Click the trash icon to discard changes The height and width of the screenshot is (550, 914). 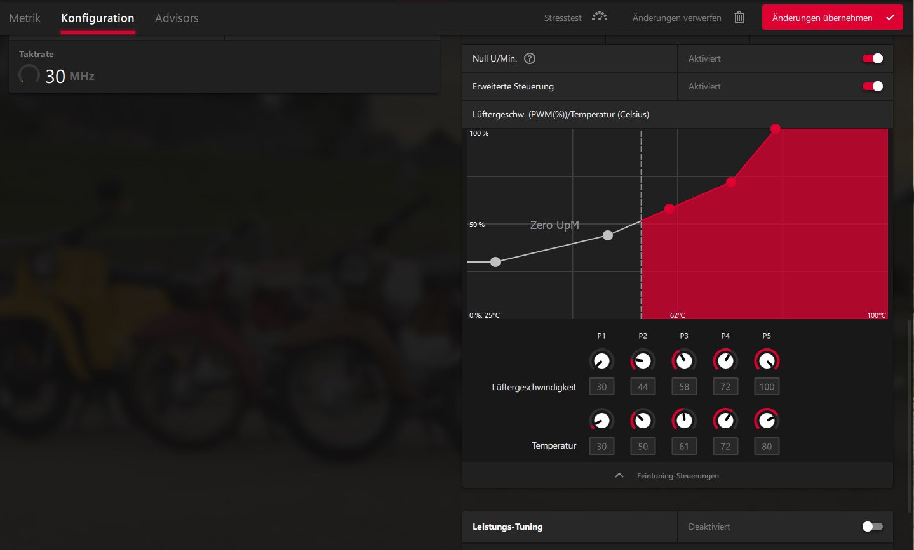tap(739, 18)
